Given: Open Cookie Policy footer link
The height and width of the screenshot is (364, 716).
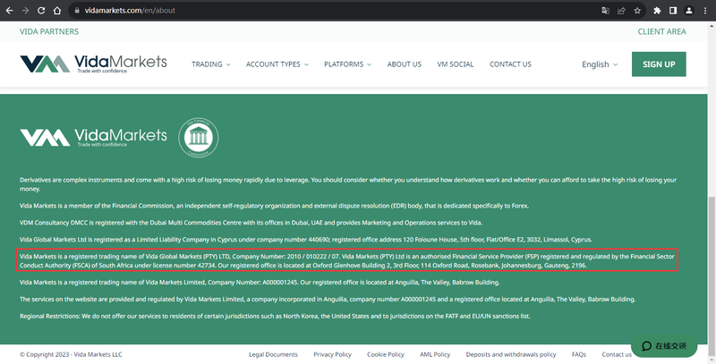Looking at the screenshot, I should point(386,354).
